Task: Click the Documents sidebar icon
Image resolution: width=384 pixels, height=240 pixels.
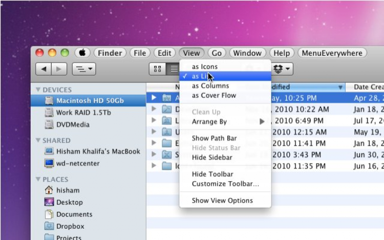Action: tap(49, 214)
